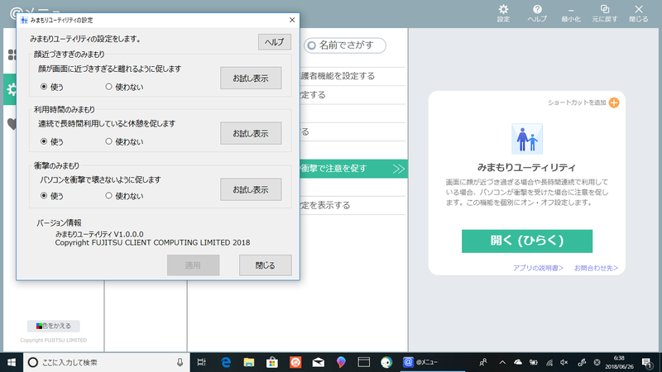Image resolution: width=662 pixels, height=372 pixels.
Task: Click お試し表示 for impact watch
Action: tap(251, 189)
